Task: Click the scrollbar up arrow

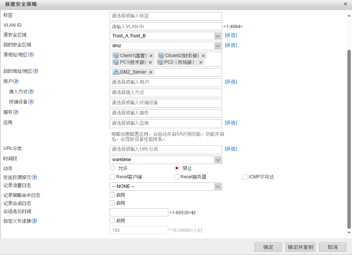Action: pos(349,15)
